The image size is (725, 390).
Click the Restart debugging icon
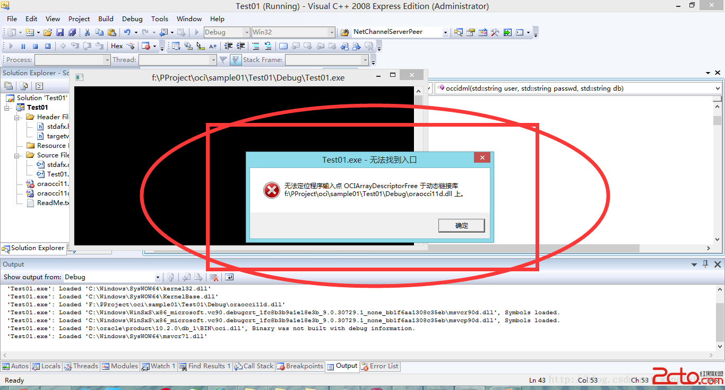(48, 46)
